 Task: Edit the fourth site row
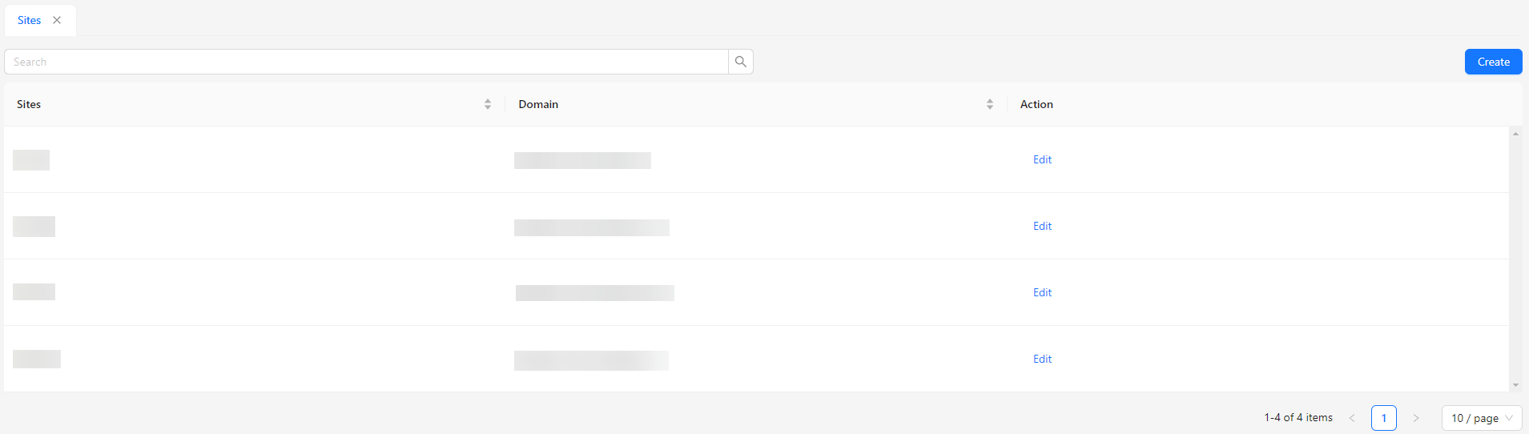(1042, 359)
